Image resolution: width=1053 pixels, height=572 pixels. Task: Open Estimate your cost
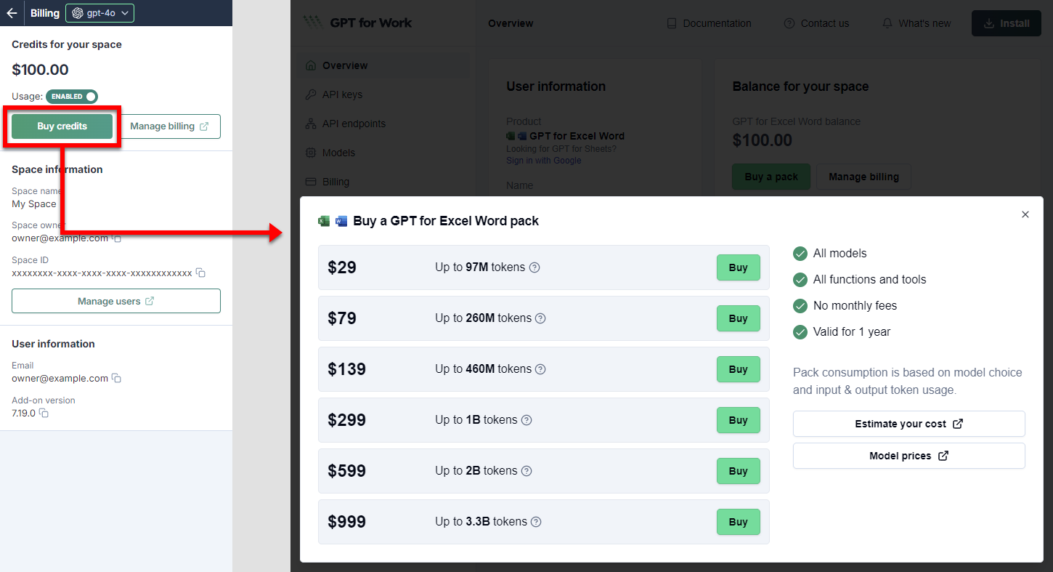[908, 424]
